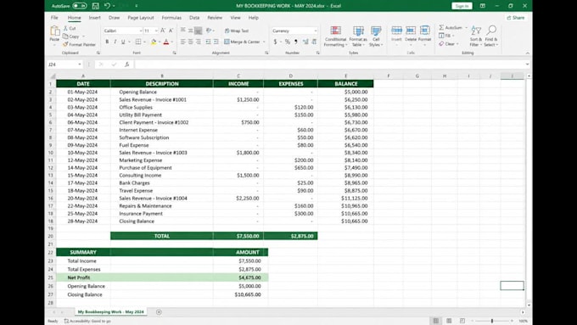This screenshot has height=325, width=577.
Task: Toggle the AutoSave switch
Action: (79, 6)
